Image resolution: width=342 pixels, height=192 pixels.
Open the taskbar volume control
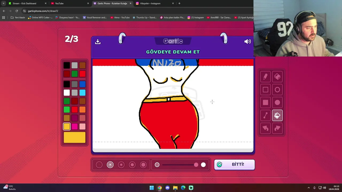coord(324,188)
